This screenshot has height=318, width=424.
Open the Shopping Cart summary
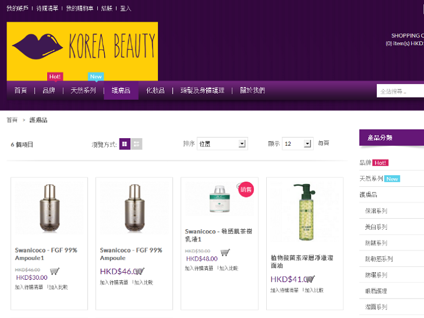pos(405,39)
